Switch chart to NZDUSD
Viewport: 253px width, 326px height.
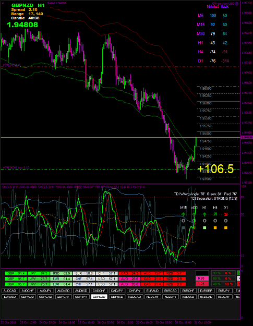click(188, 297)
